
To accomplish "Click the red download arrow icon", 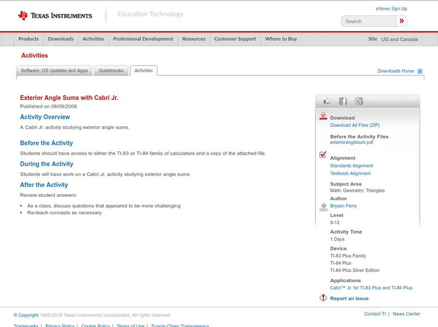I will (323, 116).
